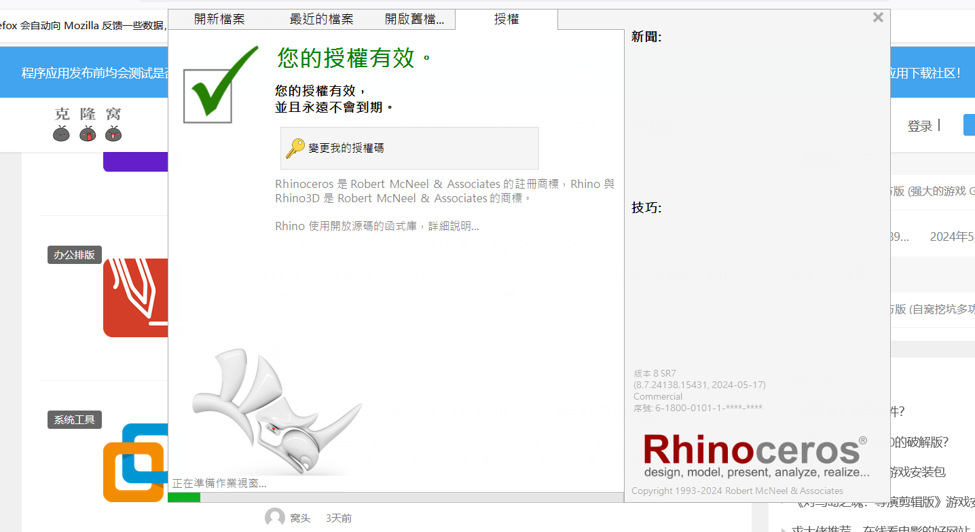This screenshot has width=975, height=532.
Task: Click the 並且永遠不會到期 text
Action: coord(334,107)
